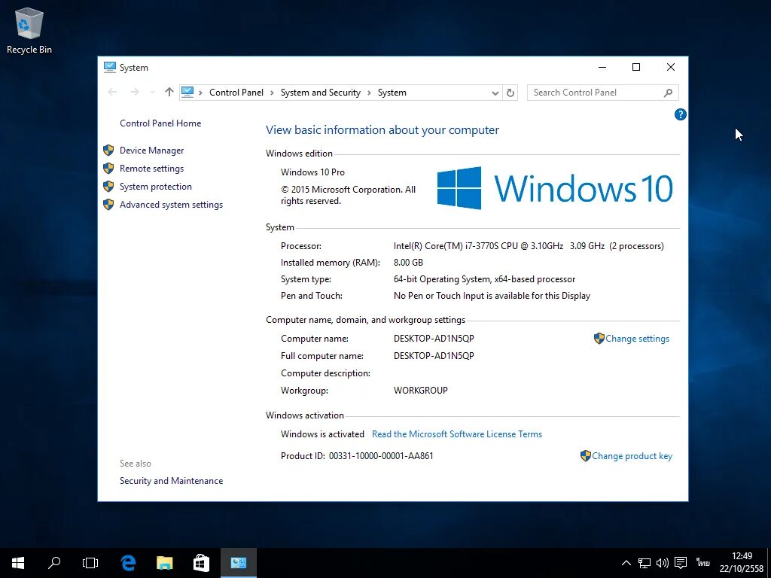Click the WORKGROUP value
This screenshot has height=578, width=771.
point(420,391)
